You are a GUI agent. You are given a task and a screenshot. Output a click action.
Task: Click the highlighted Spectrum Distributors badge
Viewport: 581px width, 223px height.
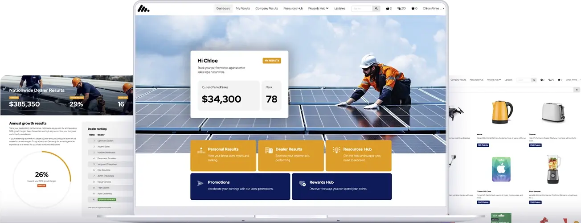[107, 200]
